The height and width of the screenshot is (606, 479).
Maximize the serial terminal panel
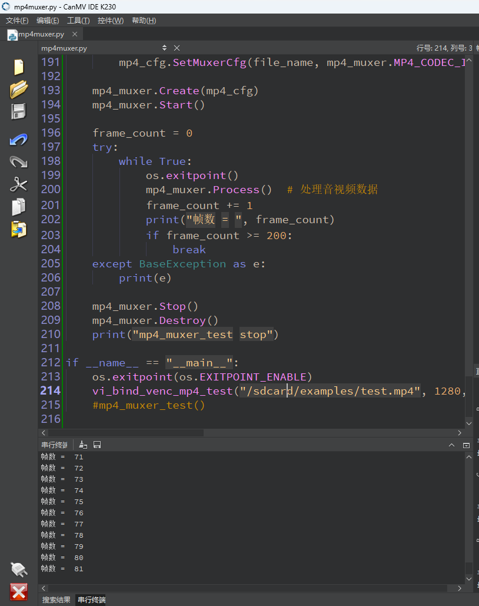(x=466, y=445)
